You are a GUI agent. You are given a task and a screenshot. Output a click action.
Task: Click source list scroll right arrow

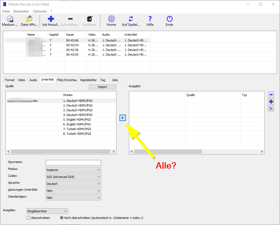tap(114, 152)
